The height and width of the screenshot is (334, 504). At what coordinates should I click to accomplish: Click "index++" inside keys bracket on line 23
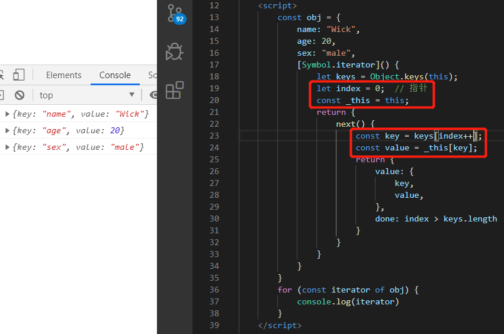[x=455, y=136]
